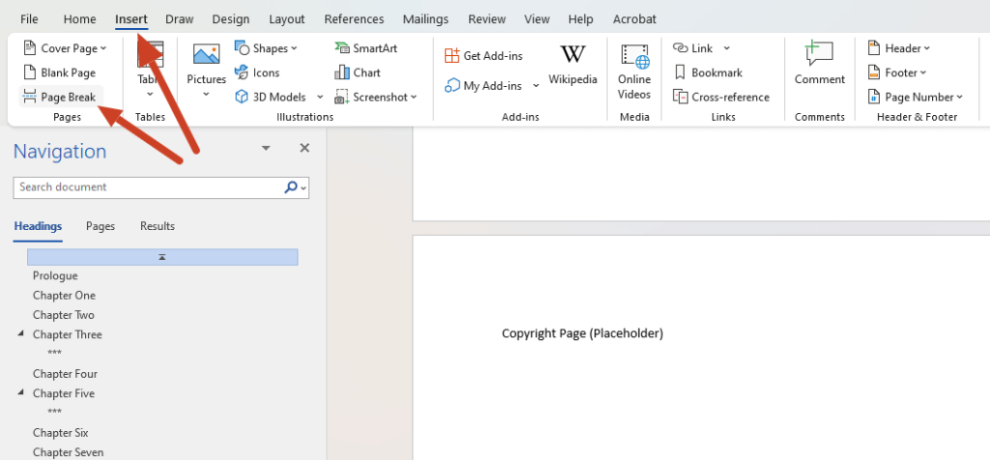Insert a Blank Page

(59, 72)
